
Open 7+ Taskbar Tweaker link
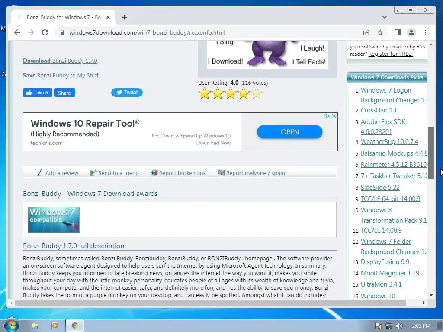click(394, 176)
